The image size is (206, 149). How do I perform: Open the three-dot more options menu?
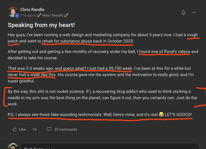[x=194, y=12]
